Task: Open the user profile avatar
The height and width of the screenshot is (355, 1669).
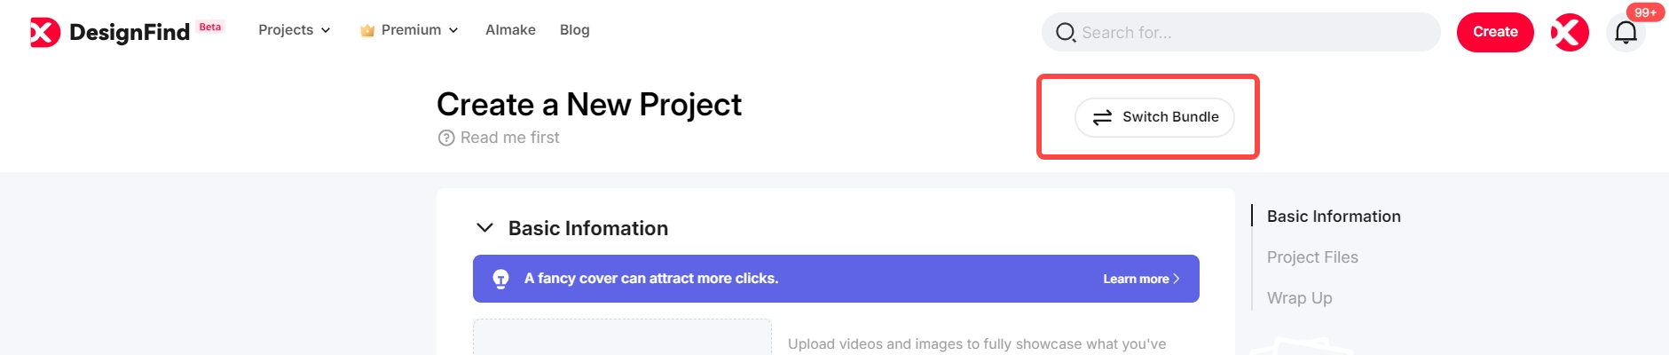Action: pos(1570,33)
